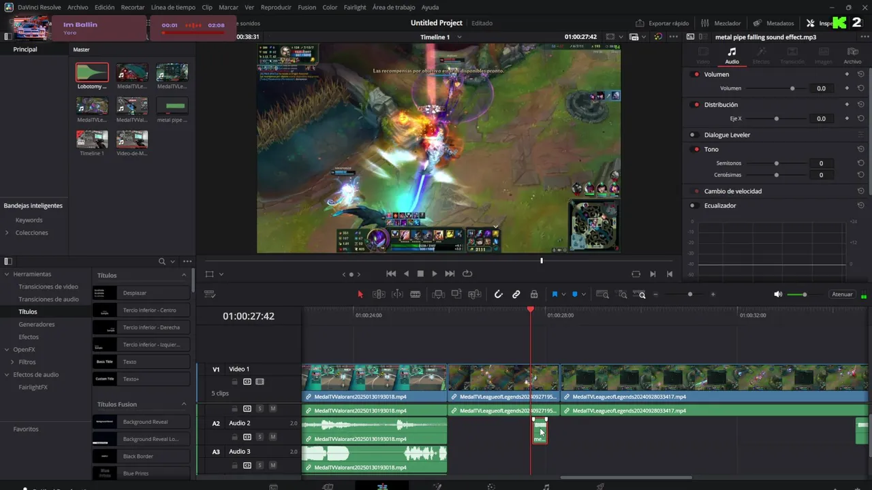Adjust the green monitor volume slider

tap(805, 295)
